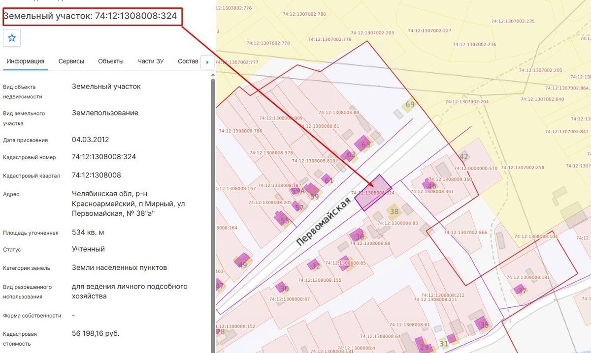
Task: Open the Информация tab
Action: coord(26,61)
